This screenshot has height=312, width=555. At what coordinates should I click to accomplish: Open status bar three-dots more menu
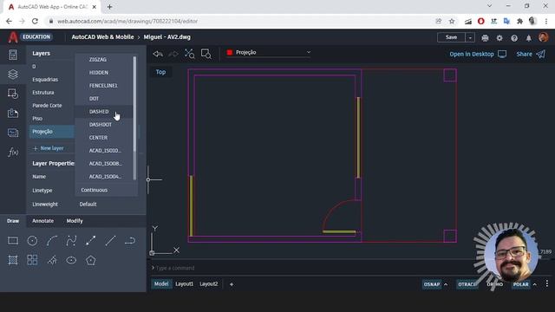pyautogui.click(x=547, y=283)
